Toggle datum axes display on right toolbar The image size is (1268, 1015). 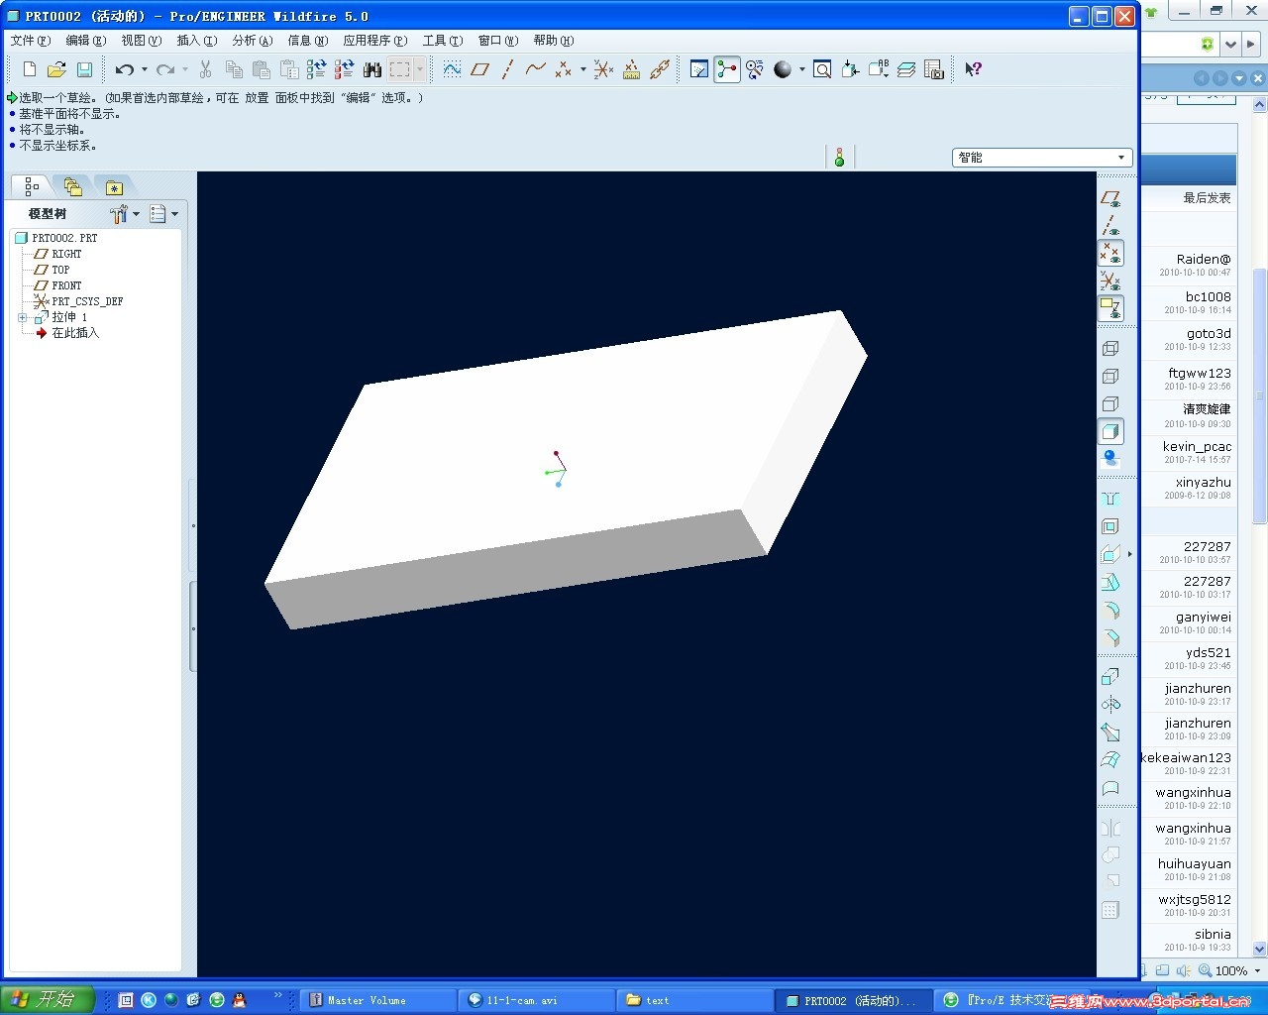pyautogui.click(x=1110, y=226)
